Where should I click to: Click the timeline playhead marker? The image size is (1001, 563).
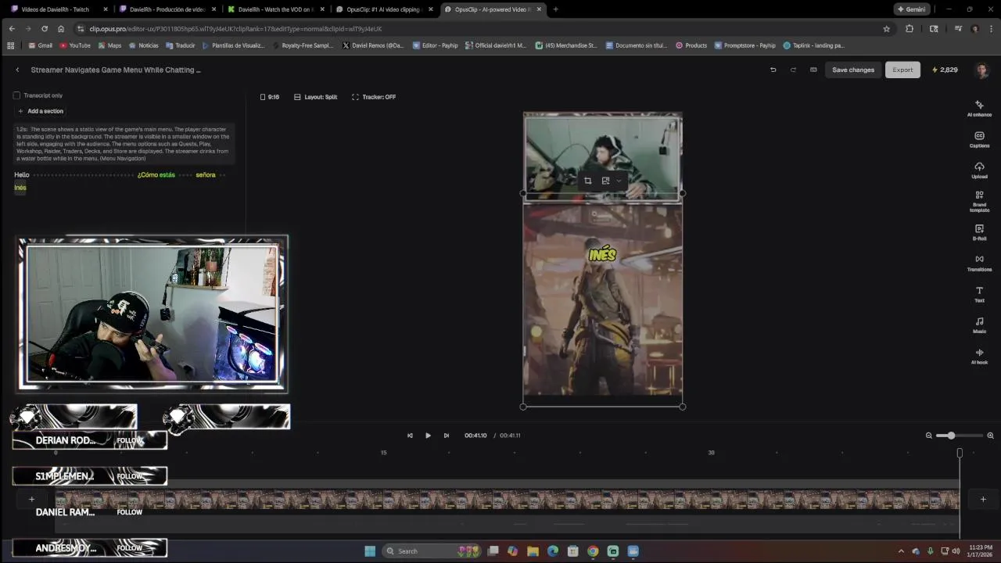pos(960,453)
